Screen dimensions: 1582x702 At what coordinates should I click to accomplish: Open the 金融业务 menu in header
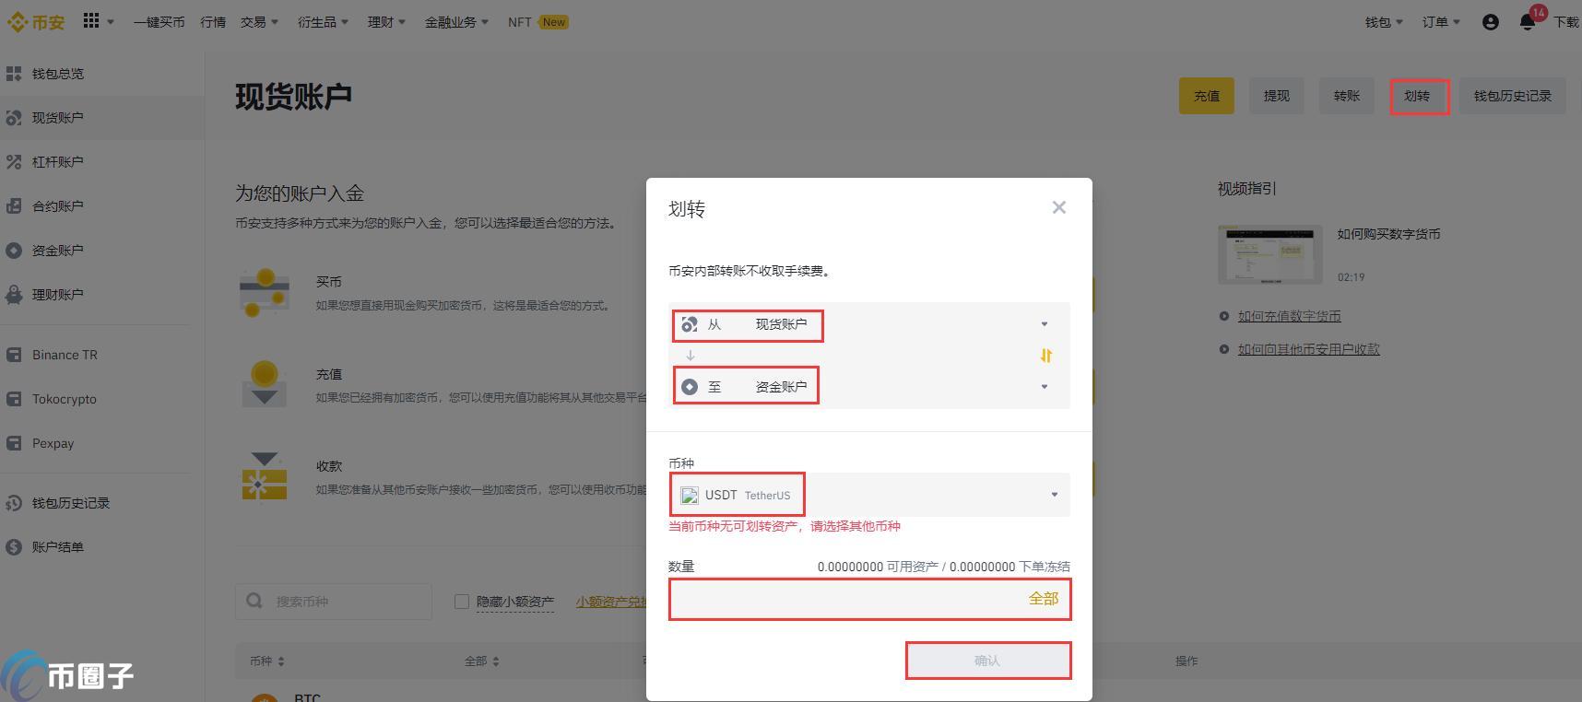coord(456,22)
